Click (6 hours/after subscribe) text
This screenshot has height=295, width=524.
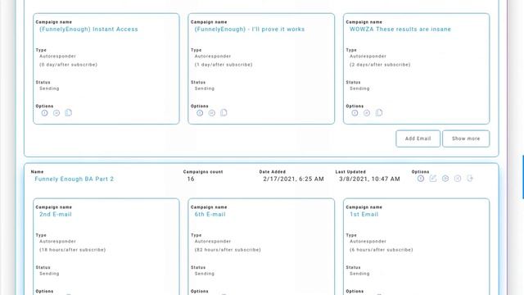[x=382, y=250]
